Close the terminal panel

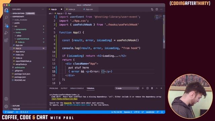coord(161,88)
